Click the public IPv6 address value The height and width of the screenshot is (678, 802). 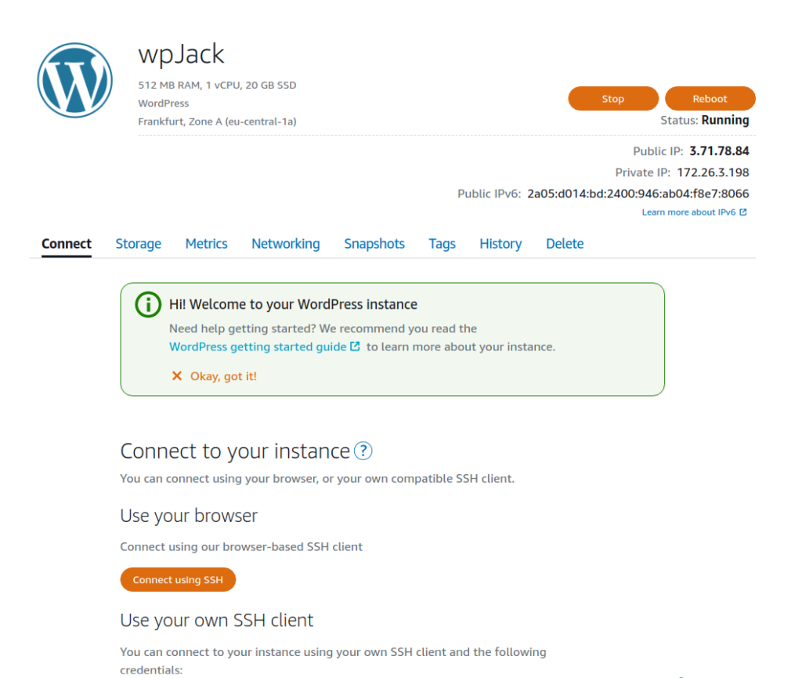point(638,194)
